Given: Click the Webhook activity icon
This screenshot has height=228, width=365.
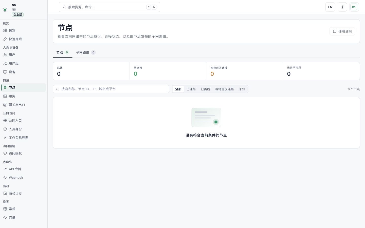Looking at the screenshot, I should 5,178.
